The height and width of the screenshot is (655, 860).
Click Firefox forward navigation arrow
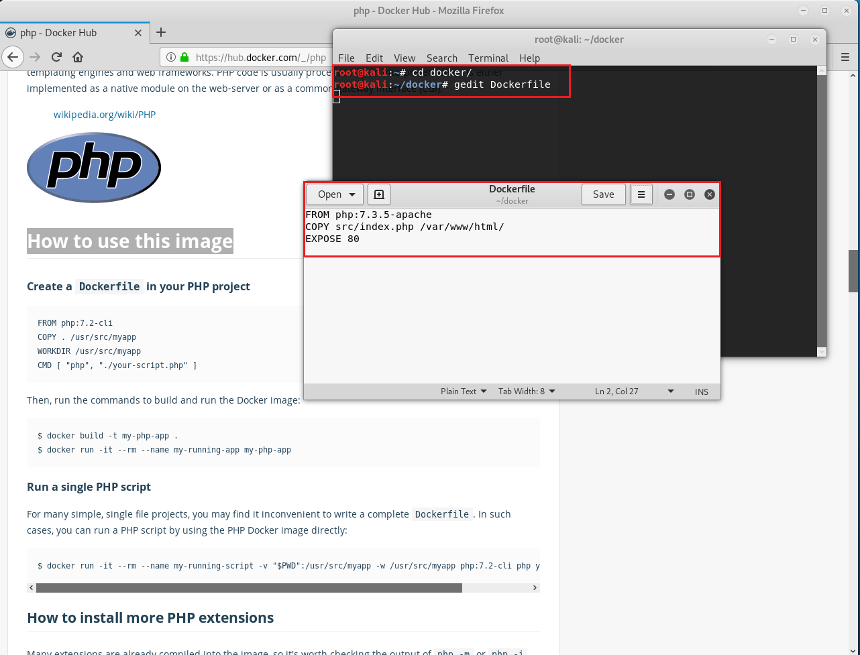(x=35, y=57)
